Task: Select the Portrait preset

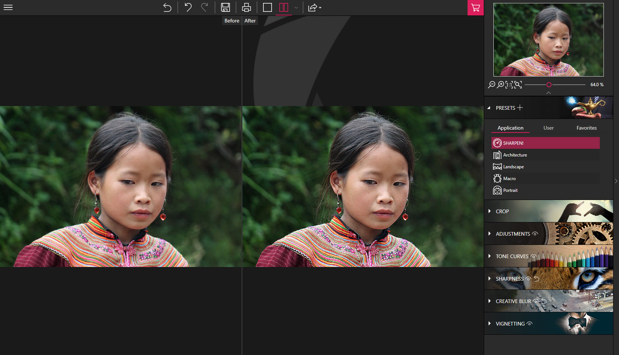Action: point(510,190)
